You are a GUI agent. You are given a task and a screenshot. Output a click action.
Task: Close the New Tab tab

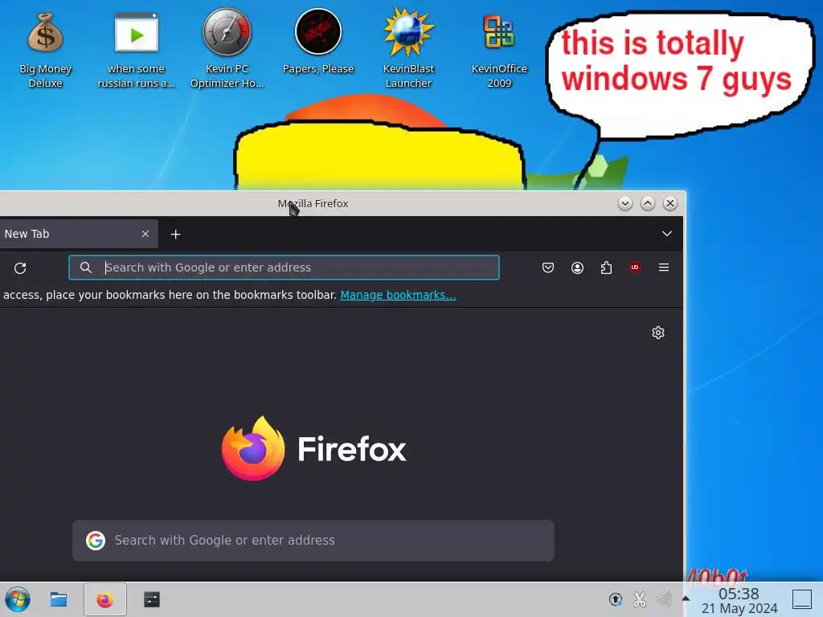click(x=145, y=234)
